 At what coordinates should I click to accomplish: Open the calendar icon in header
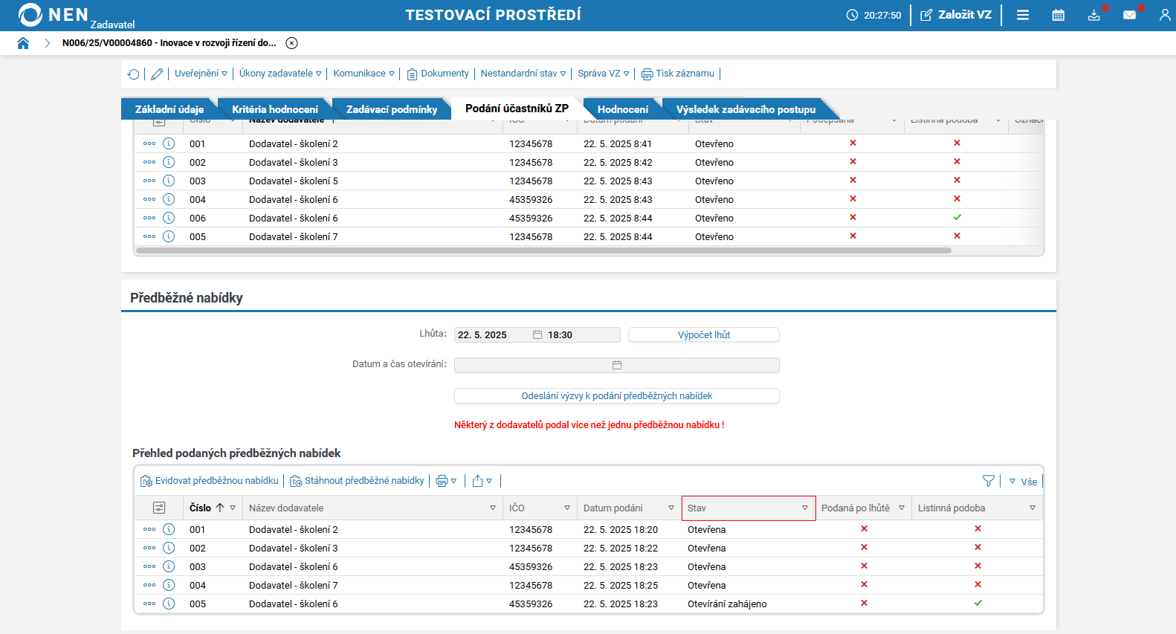1058,15
